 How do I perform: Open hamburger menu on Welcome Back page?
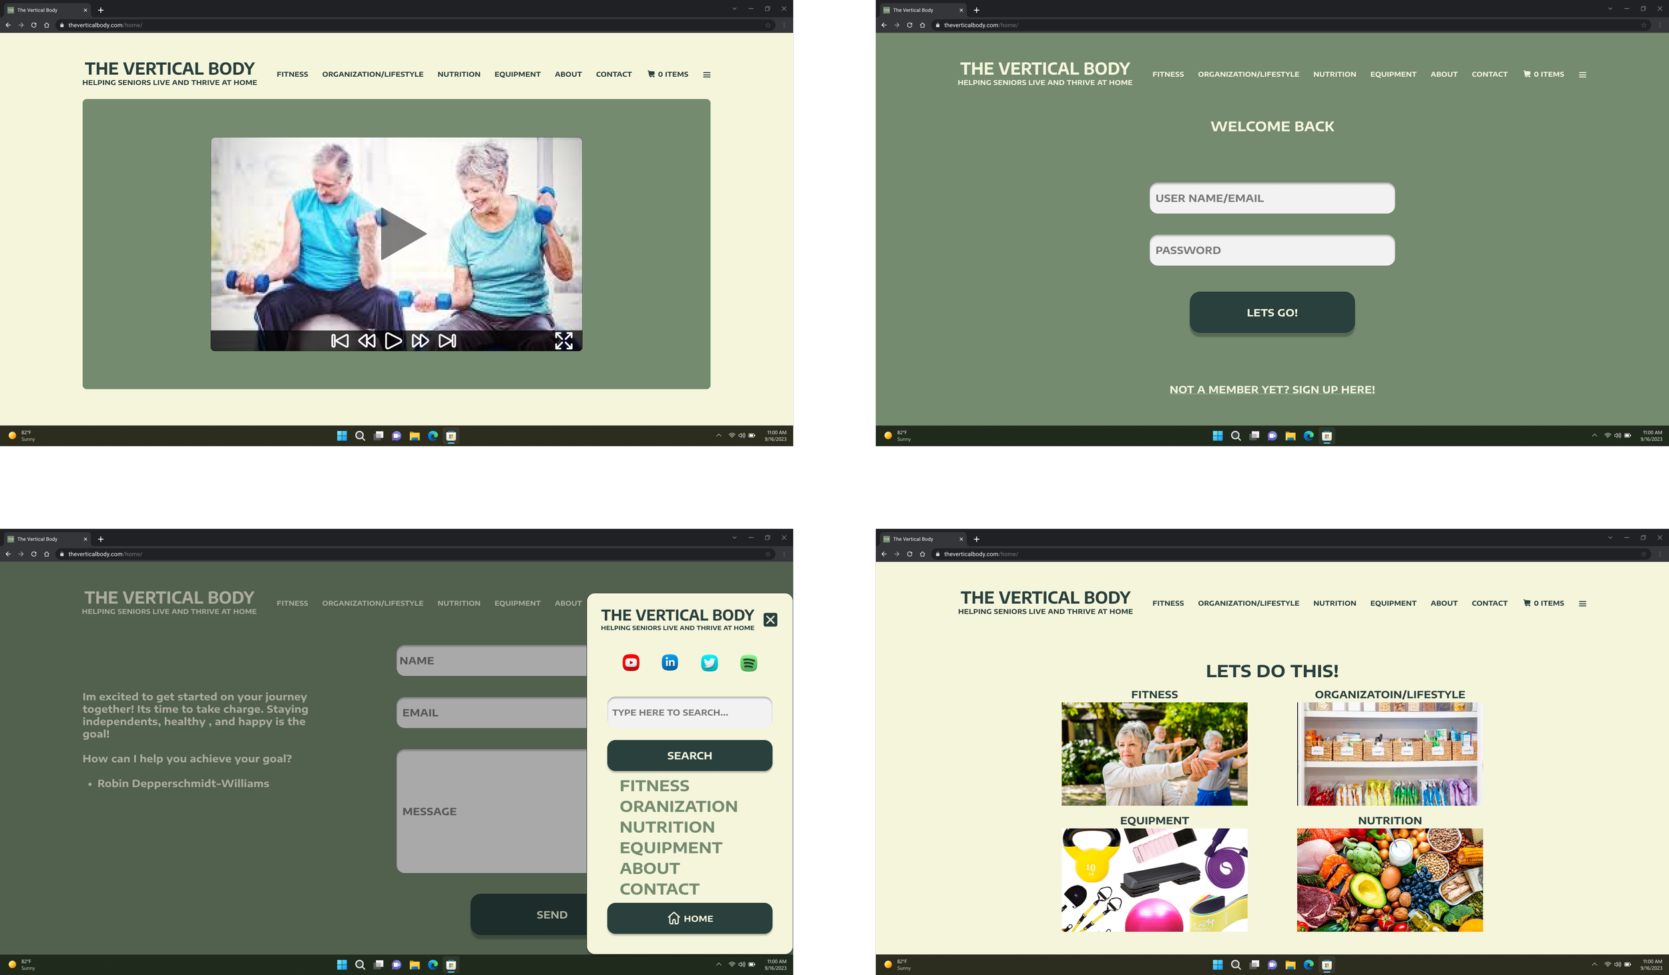[1582, 75]
